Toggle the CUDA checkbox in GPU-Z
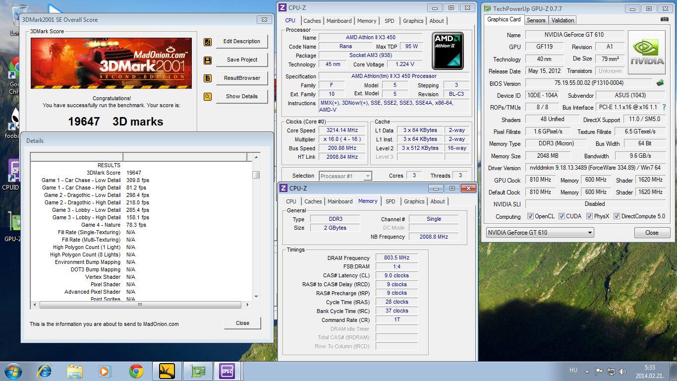Screen dimensions: 677x381 [x=562, y=216]
